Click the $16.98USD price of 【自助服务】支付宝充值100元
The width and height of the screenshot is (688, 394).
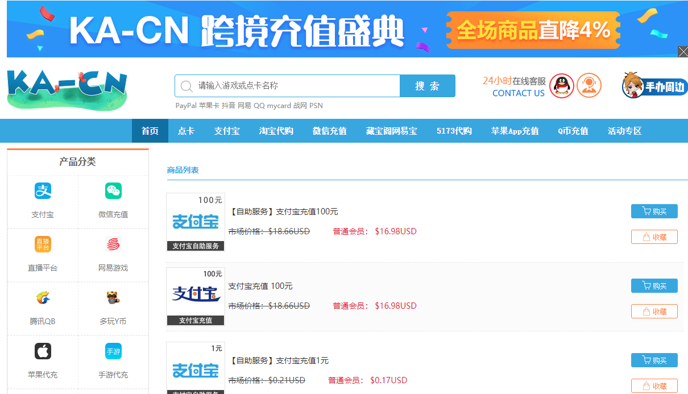(x=396, y=231)
